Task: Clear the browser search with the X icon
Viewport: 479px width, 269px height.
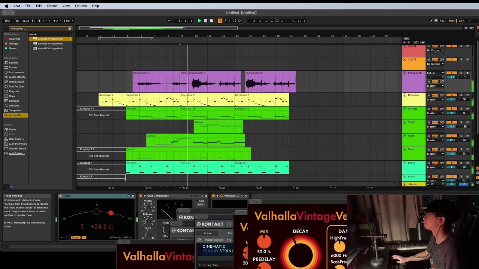Action: (x=70, y=28)
